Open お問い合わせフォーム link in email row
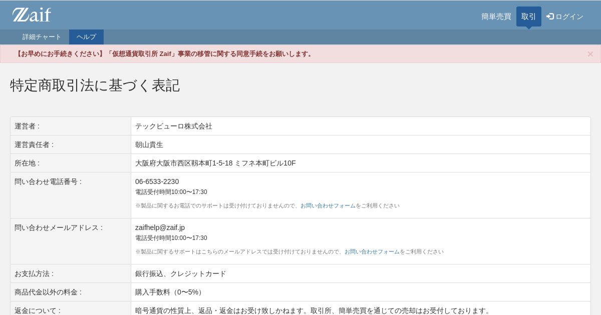601x315 pixels. pyautogui.click(x=372, y=251)
